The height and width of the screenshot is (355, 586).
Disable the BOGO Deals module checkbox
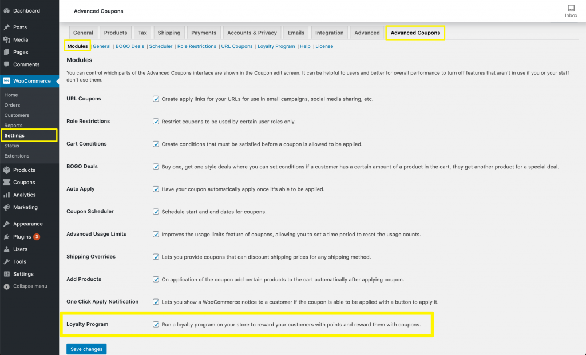pyautogui.click(x=156, y=167)
